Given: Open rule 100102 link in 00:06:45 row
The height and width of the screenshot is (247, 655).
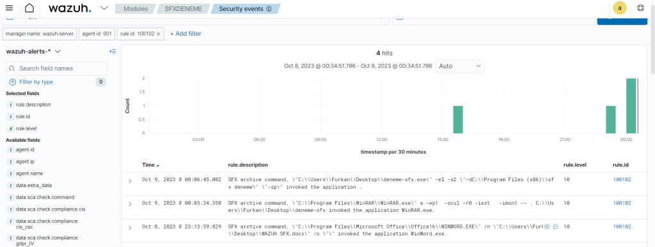Looking at the screenshot, I should coord(622,179).
